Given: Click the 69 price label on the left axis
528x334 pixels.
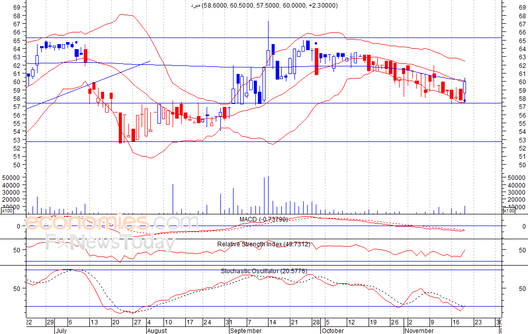Looking at the screenshot, I should point(17,8).
